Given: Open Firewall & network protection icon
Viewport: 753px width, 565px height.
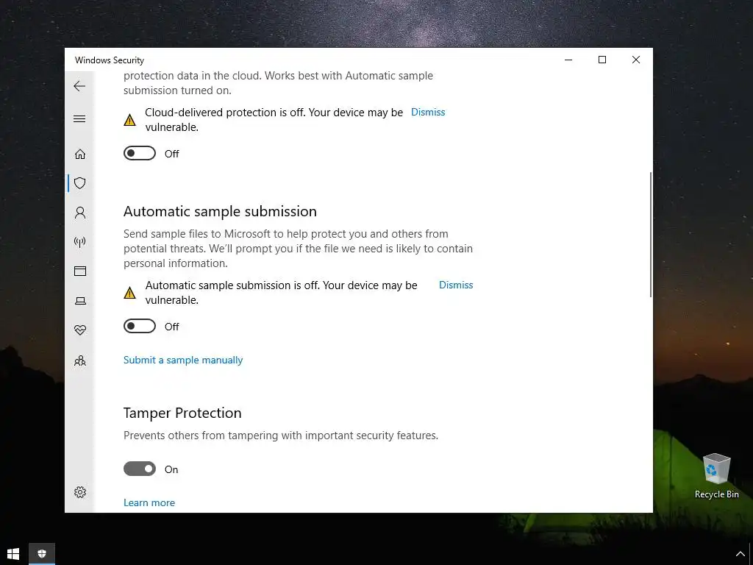Looking at the screenshot, I should tap(79, 241).
